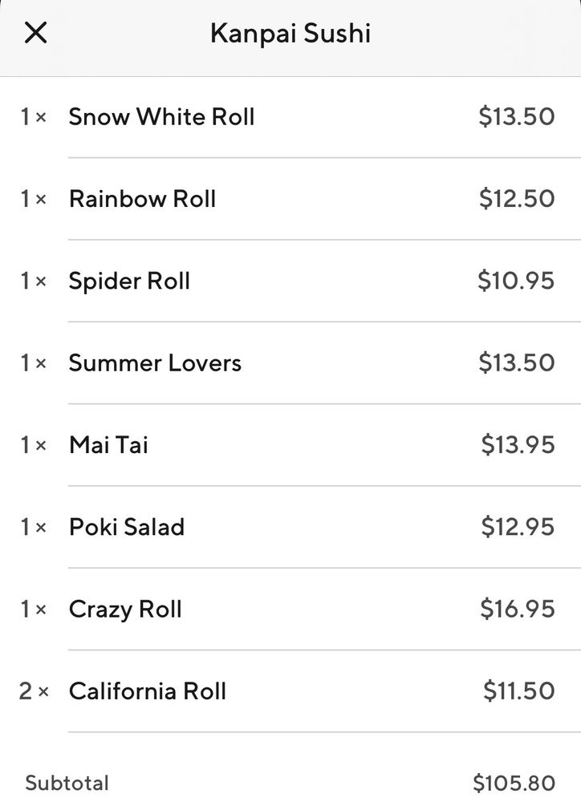Click the $16.95 Crazy Roll price
Screen dimensions: 581x802
coord(518,610)
